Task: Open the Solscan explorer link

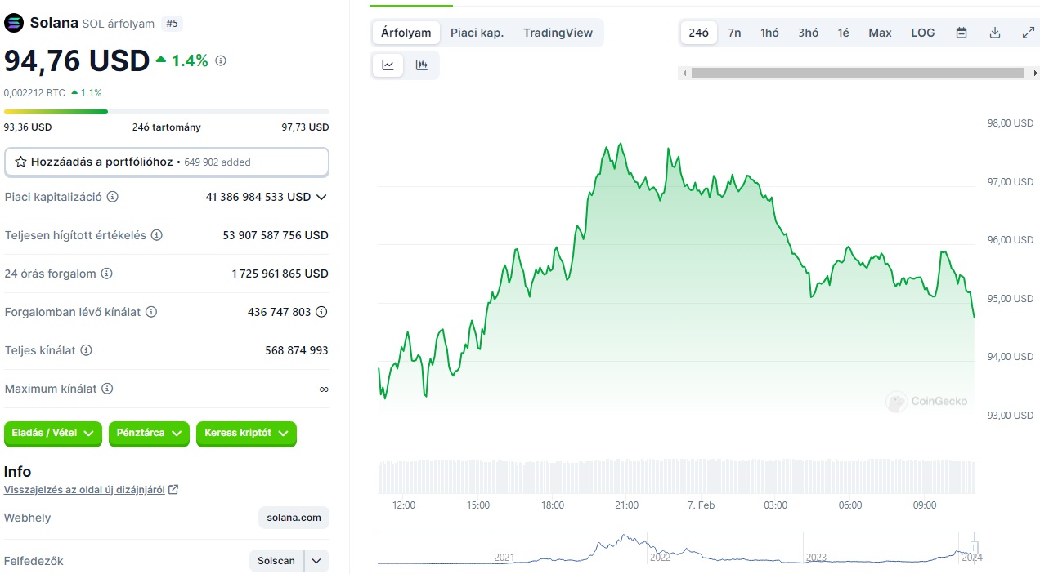Action: 276,561
